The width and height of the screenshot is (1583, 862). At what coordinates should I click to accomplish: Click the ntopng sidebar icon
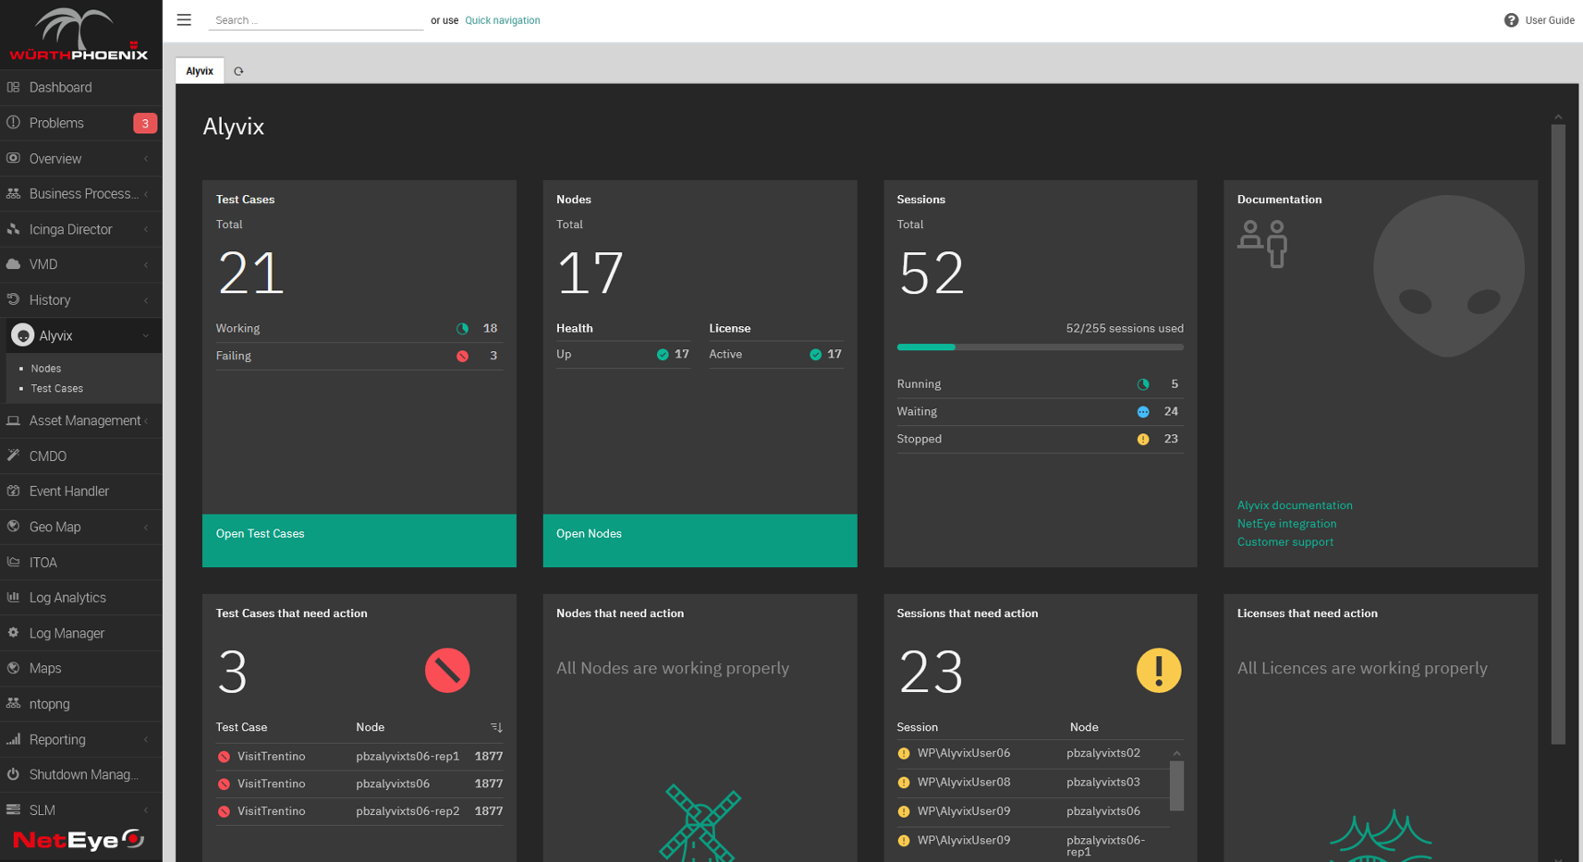pyautogui.click(x=13, y=703)
